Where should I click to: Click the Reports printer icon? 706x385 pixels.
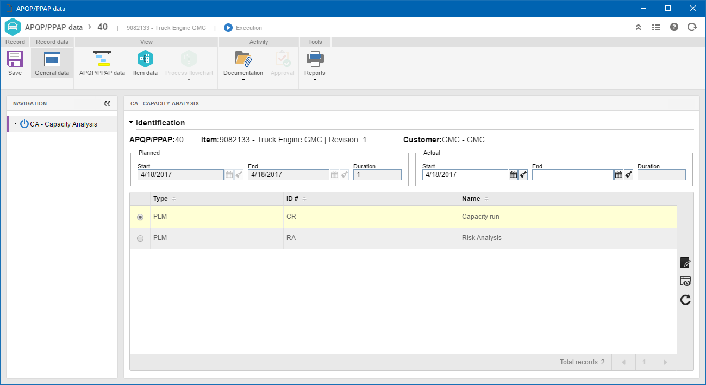pos(315,58)
